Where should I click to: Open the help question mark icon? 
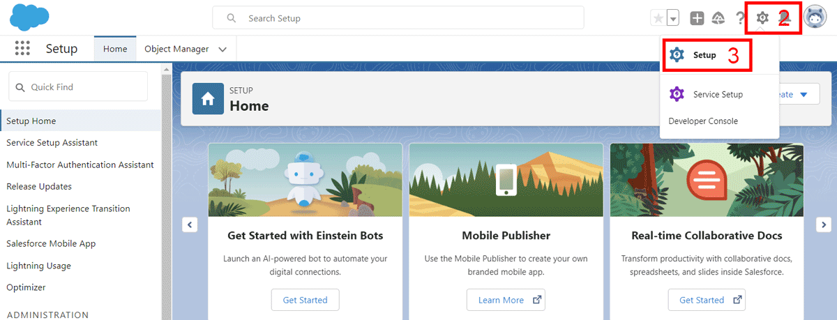[741, 18]
